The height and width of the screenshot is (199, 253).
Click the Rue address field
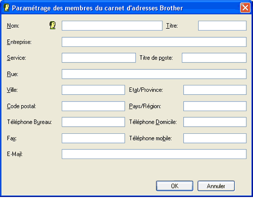tap(154, 74)
